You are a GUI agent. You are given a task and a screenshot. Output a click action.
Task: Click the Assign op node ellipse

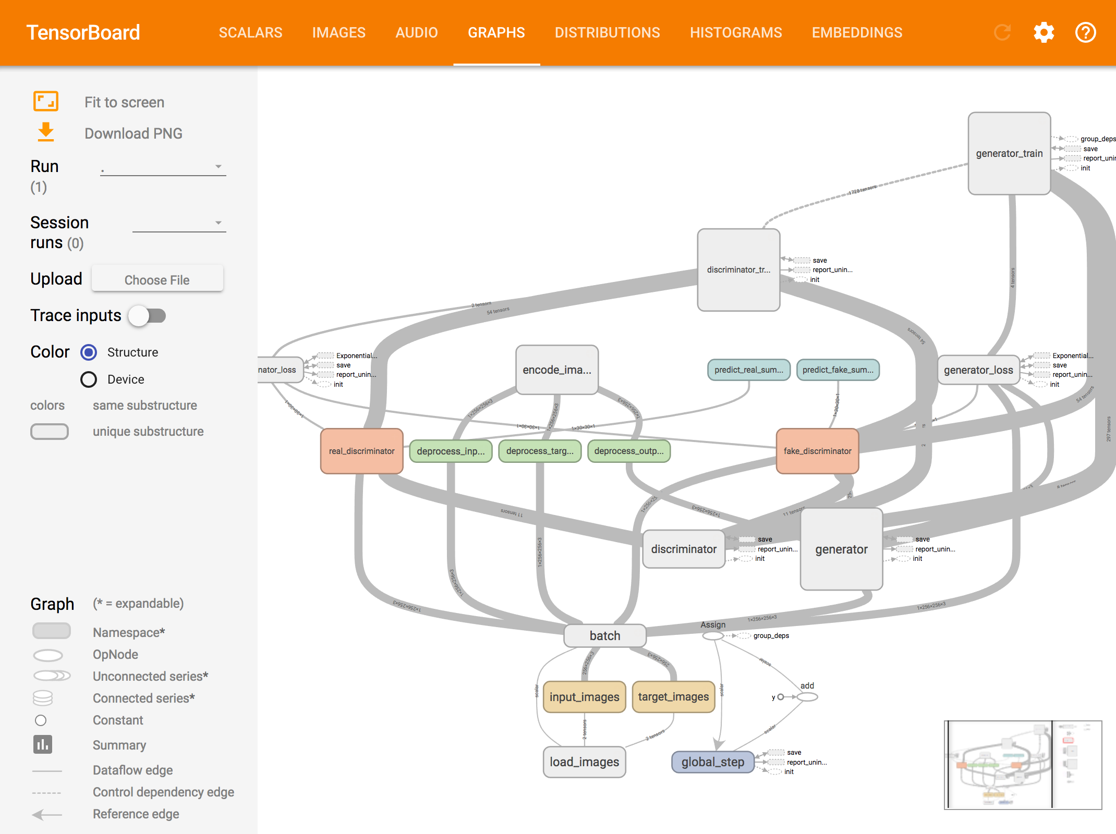[712, 636]
